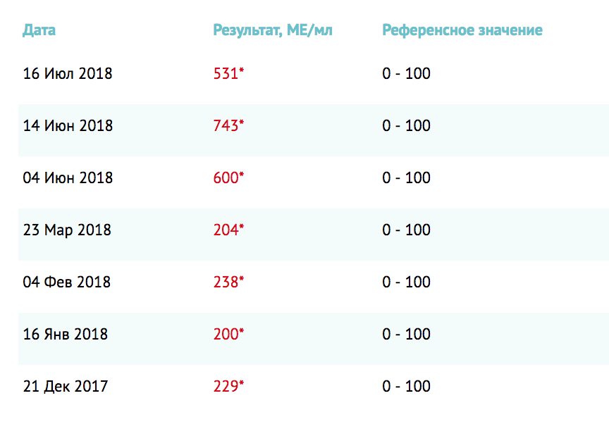The image size is (609, 441).
Task: Click the "Результат, МЕ/мл" column header
Action: [273, 30]
